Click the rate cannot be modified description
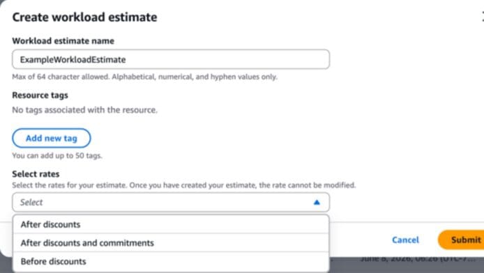Image resolution: width=484 pixels, height=273 pixels. click(183, 185)
